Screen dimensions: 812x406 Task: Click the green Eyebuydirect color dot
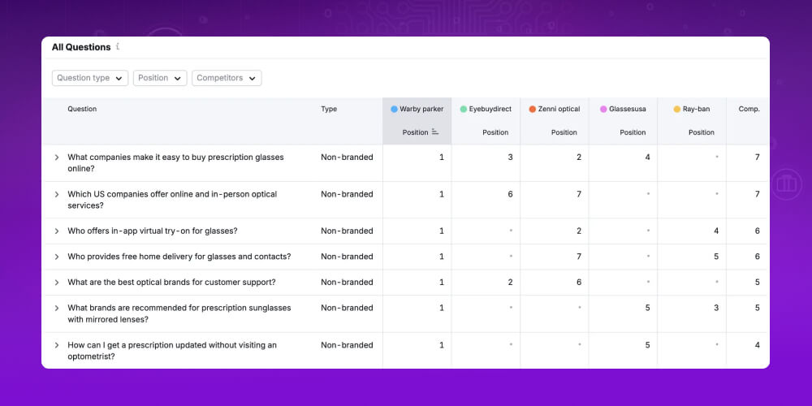[463, 109]
